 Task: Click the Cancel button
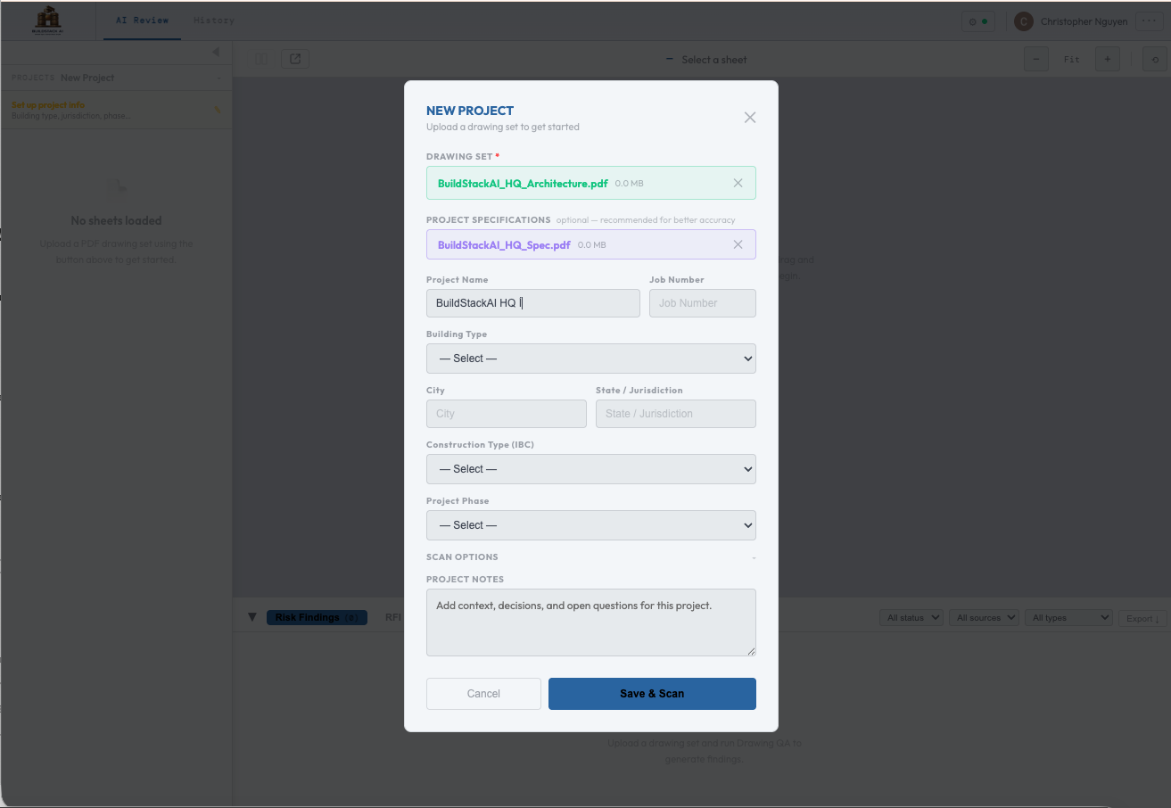click(483, 694)
